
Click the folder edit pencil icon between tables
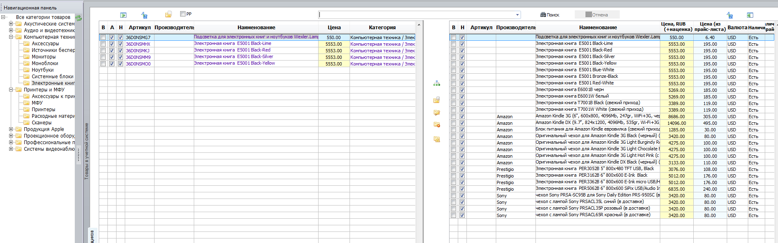click(437, 112)
